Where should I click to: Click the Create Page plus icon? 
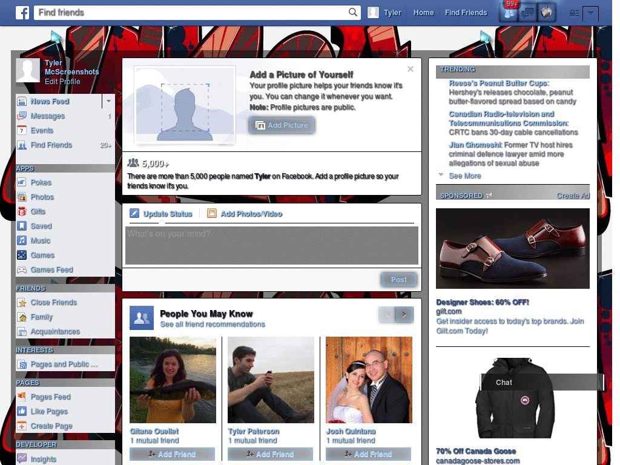22,426
